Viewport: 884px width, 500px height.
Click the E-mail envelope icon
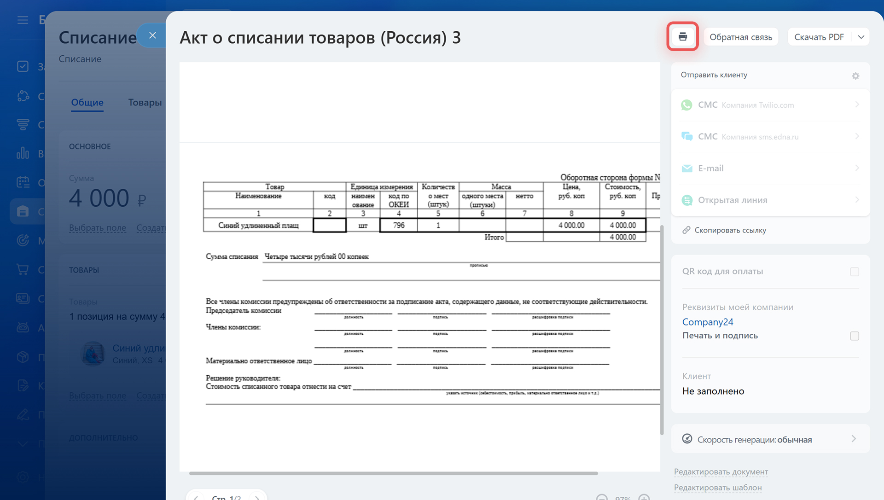686,169
